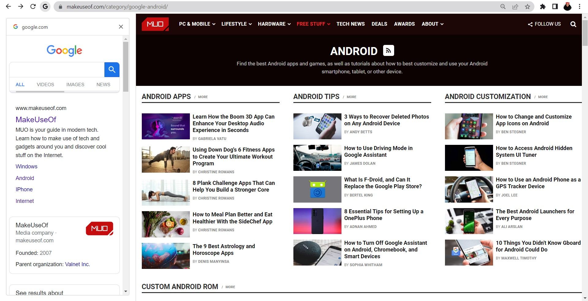Open the OnePlus Phone tips thumbnail
The width and height of the screenshot is (588, 301).
[317, 221]
